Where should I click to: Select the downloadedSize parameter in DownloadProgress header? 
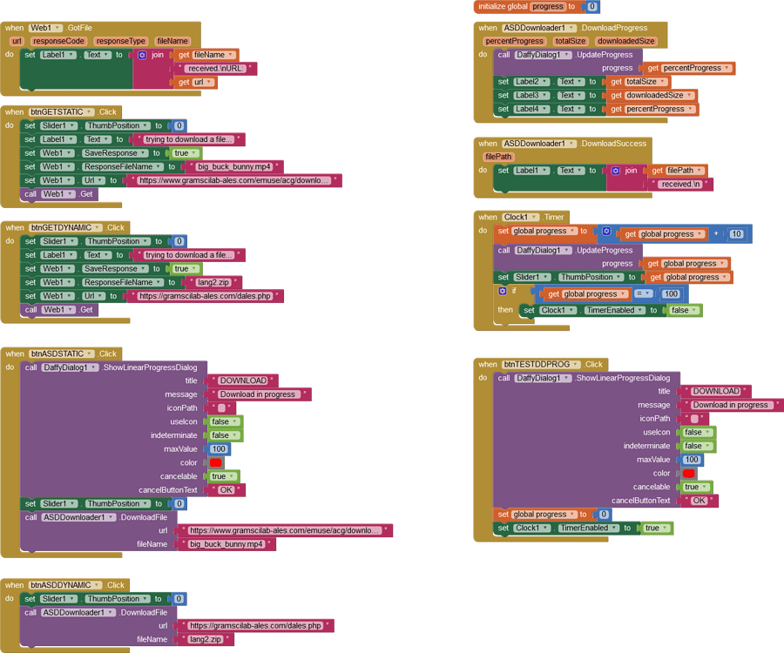(625, 41)
